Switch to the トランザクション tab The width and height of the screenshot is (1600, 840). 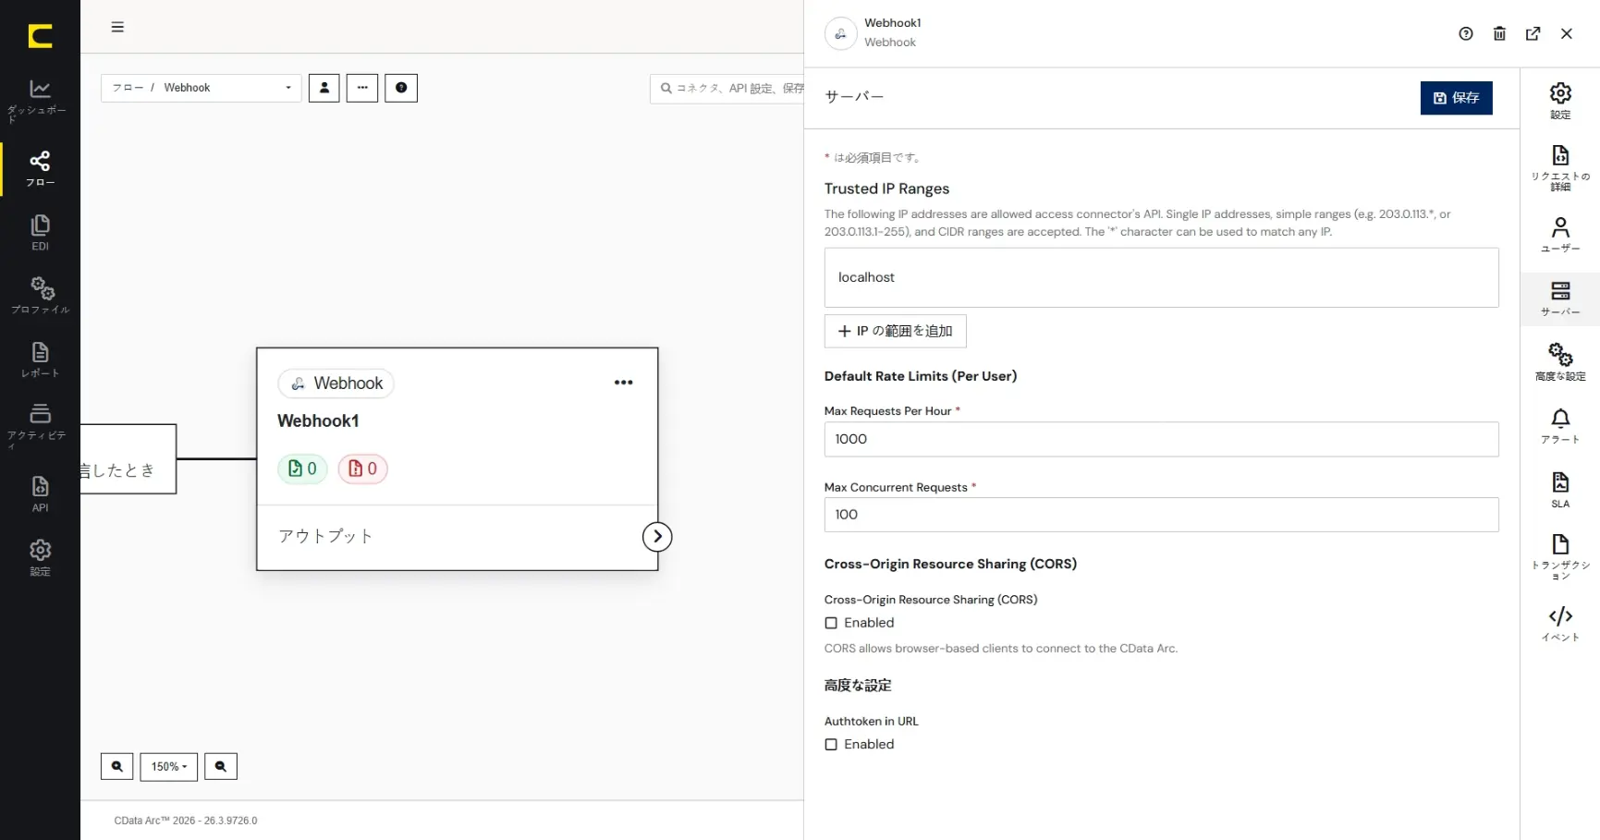(1560, 556)
